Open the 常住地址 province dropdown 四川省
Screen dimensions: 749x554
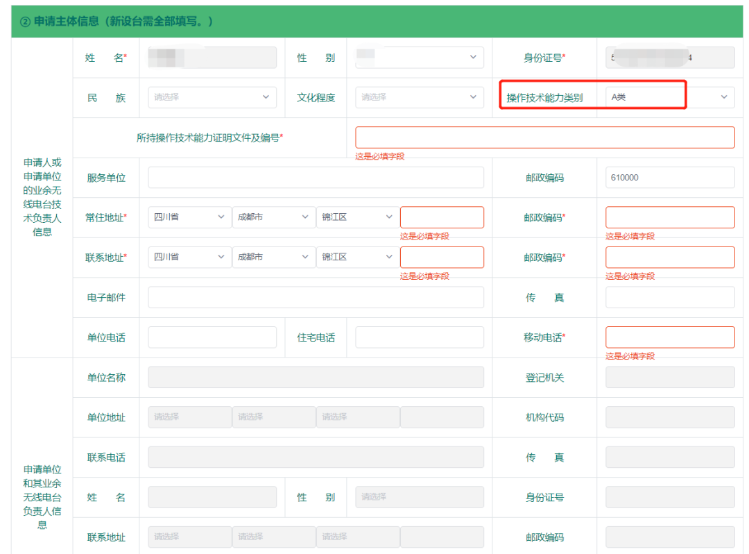(189, 217)
